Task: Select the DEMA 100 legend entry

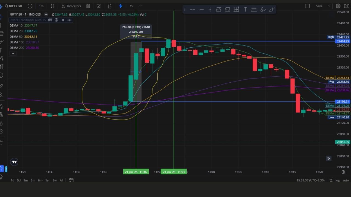Action: 24,42
